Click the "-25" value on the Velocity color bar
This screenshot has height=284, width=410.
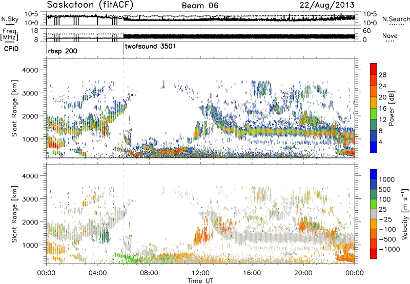[x=385, y=219]
